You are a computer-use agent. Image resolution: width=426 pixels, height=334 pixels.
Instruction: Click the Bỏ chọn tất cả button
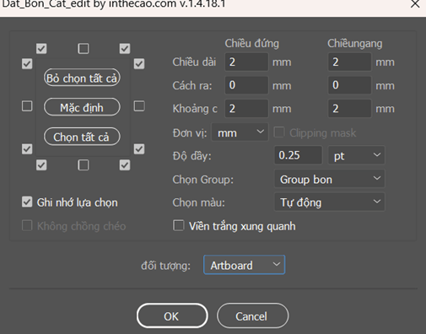tap(82, 78)
